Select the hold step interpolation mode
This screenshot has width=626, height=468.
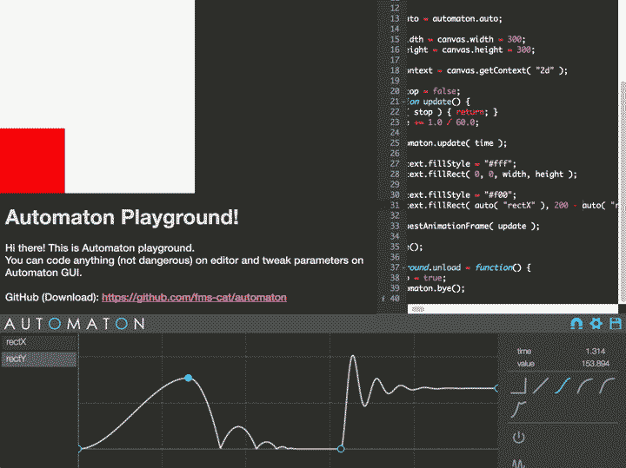[518, 386]
